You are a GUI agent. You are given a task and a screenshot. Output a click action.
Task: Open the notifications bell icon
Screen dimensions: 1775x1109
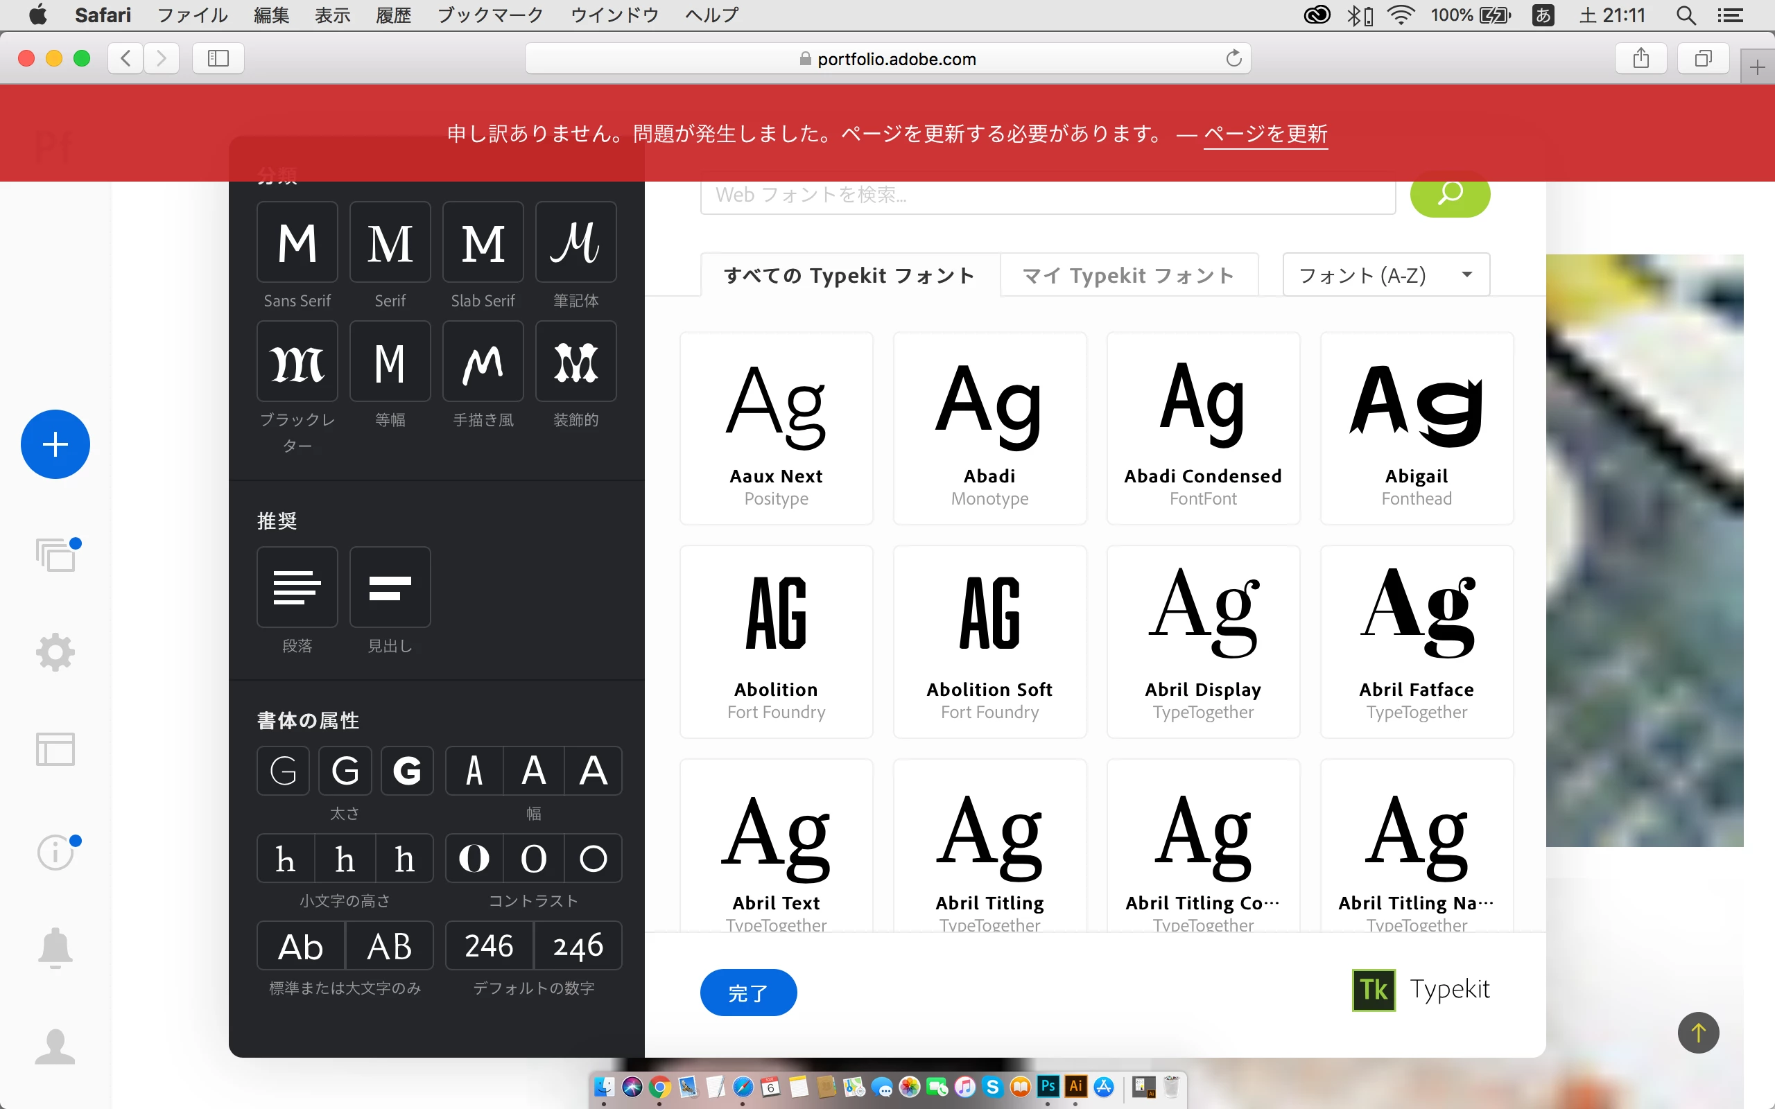pyautogui.click(x=55, y=948)
